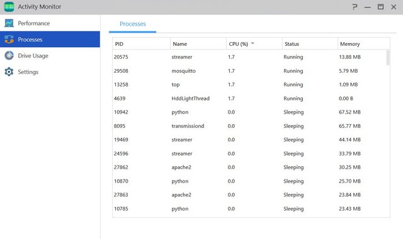The height and width of the screenshot is (239, 403).
Task: Click Running status of PID 29508
Action: (x=293, y=71)
